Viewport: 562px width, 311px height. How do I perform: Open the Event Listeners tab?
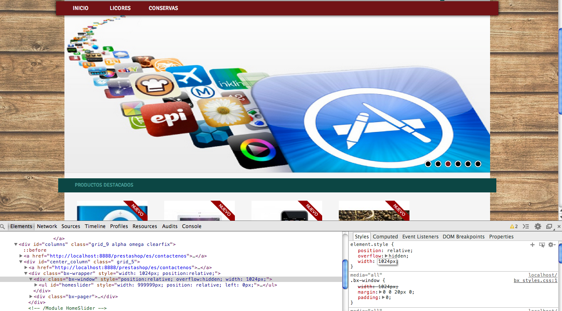[420, 237]
